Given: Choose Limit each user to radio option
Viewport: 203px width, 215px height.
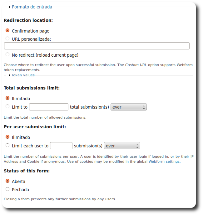Looking at the screenshot, I should pyautogui.click(x=7, y=146).
